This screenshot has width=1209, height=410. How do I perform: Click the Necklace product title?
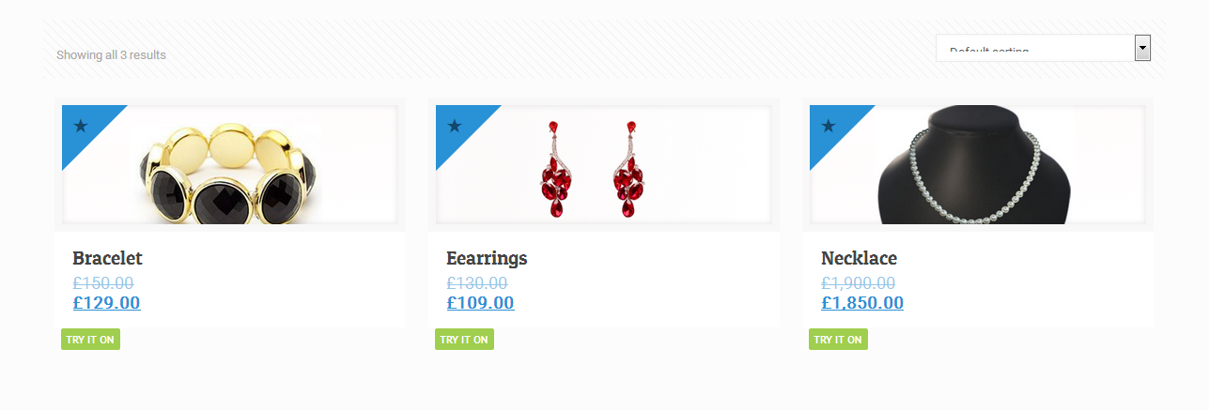pos(859,258)
